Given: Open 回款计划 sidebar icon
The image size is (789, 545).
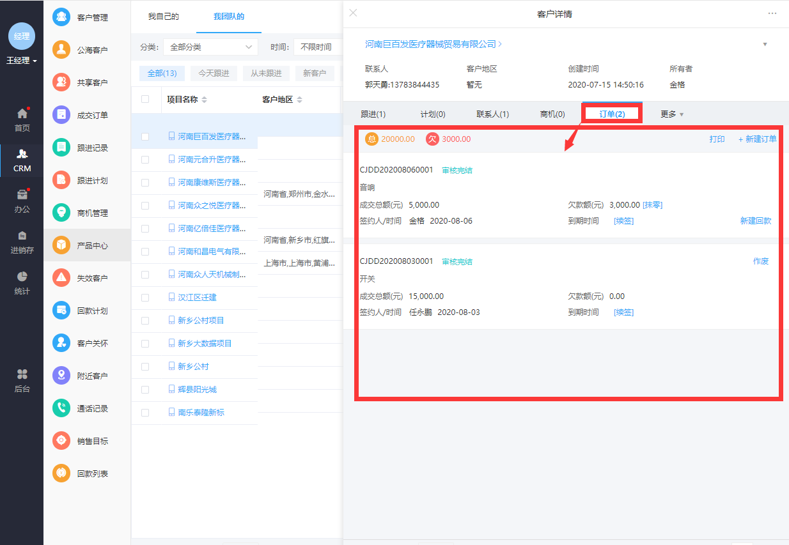Looking at the screenshot, I should [61, 311].
